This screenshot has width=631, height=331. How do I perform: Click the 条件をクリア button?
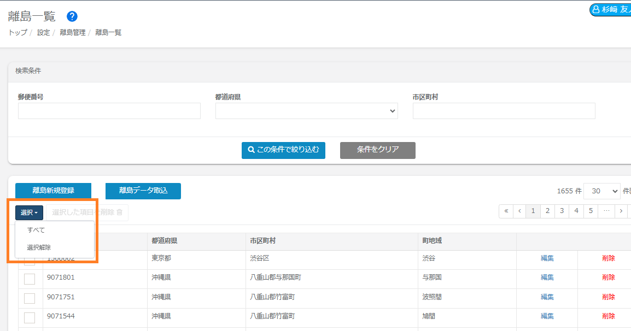tap(377, 150)
